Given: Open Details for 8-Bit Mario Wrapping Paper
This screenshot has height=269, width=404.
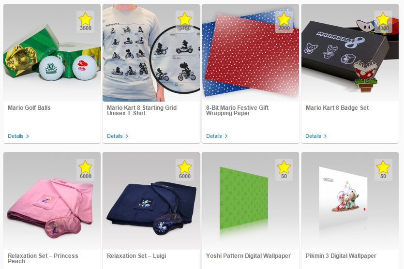Looking at the screenshot, I should click(217, 136).
